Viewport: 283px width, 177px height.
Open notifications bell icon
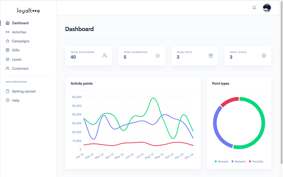tap(254, 8)
